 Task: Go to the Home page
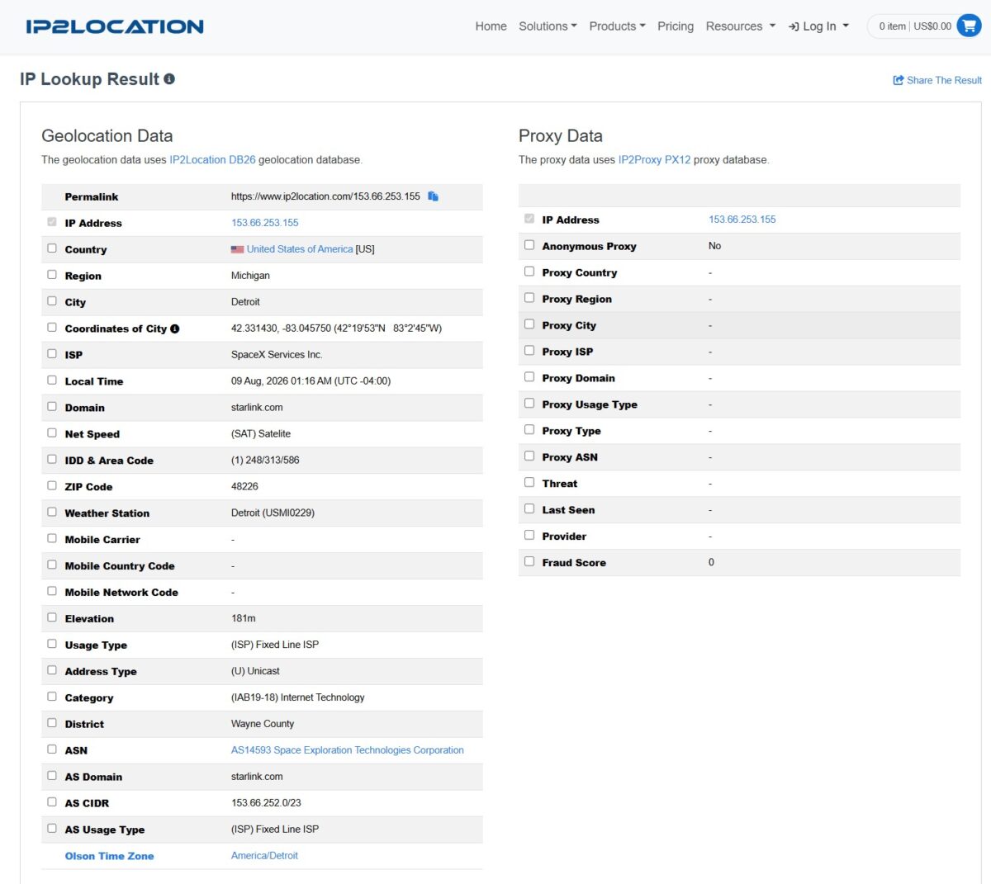tap(491, 26)
